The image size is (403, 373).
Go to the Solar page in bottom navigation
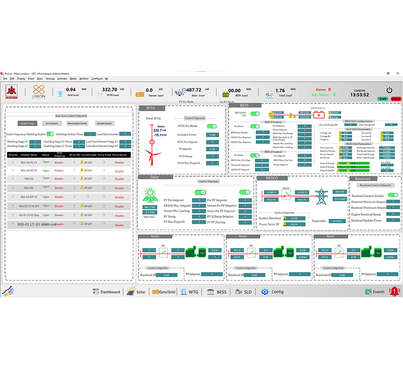136,292
